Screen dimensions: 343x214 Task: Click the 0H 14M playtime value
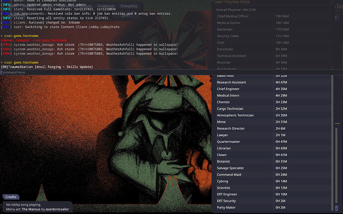click(281, 181)
